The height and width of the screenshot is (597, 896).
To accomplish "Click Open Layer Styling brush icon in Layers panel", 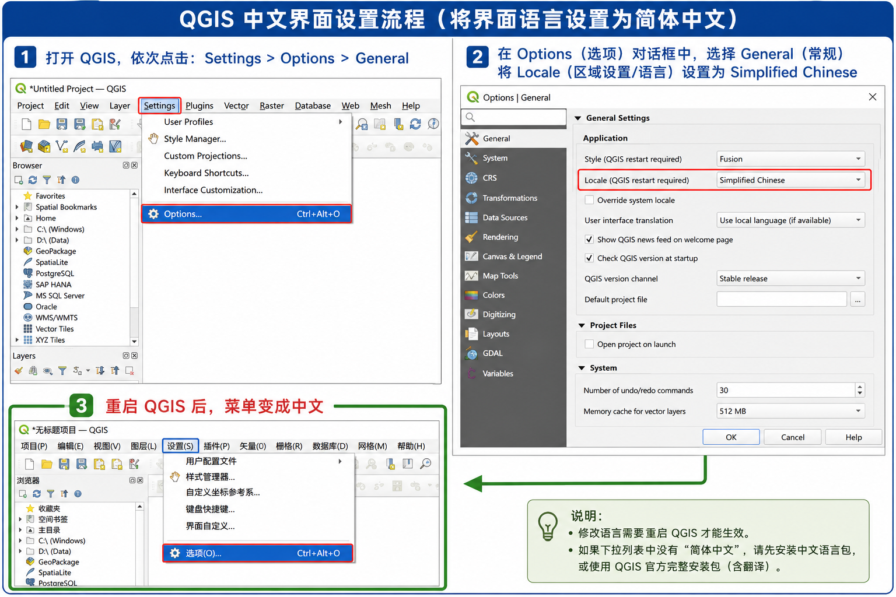I will [x=19, y=370].
